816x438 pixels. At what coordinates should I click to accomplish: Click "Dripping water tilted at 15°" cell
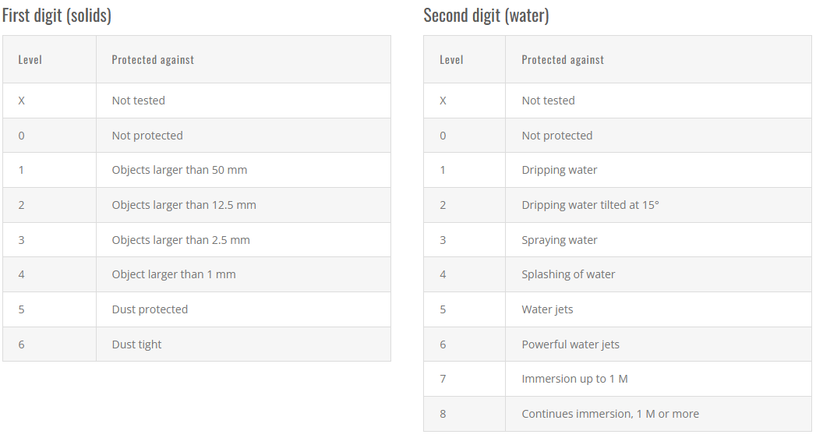659,205
